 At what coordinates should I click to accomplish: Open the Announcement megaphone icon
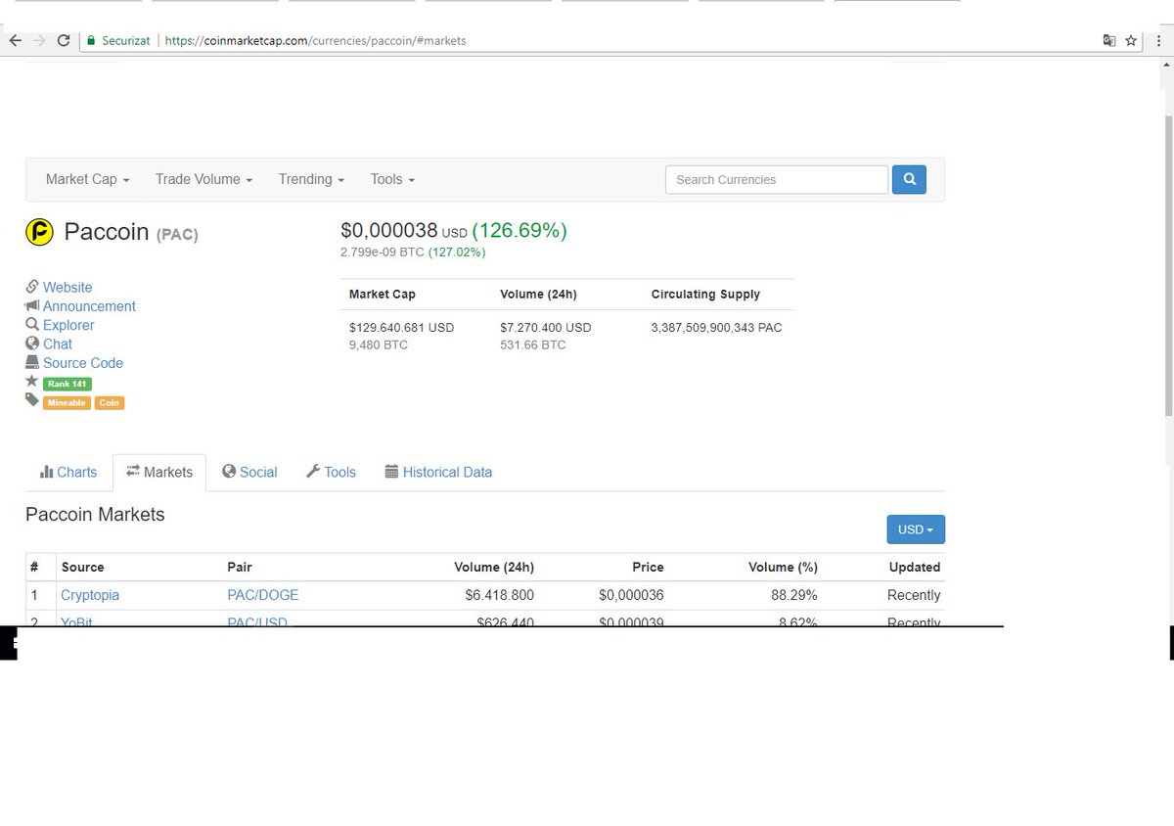[30, 305]
